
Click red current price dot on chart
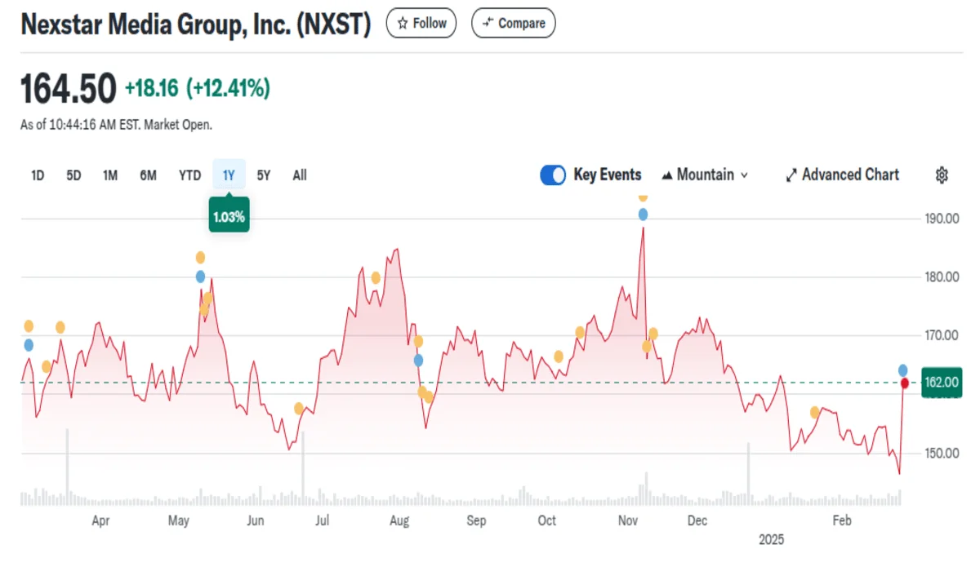coord(904,383)
